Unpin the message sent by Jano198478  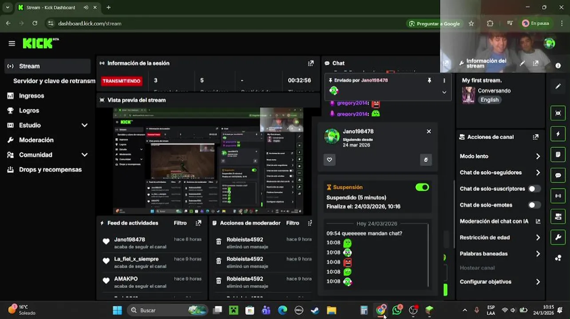[429, 80]
